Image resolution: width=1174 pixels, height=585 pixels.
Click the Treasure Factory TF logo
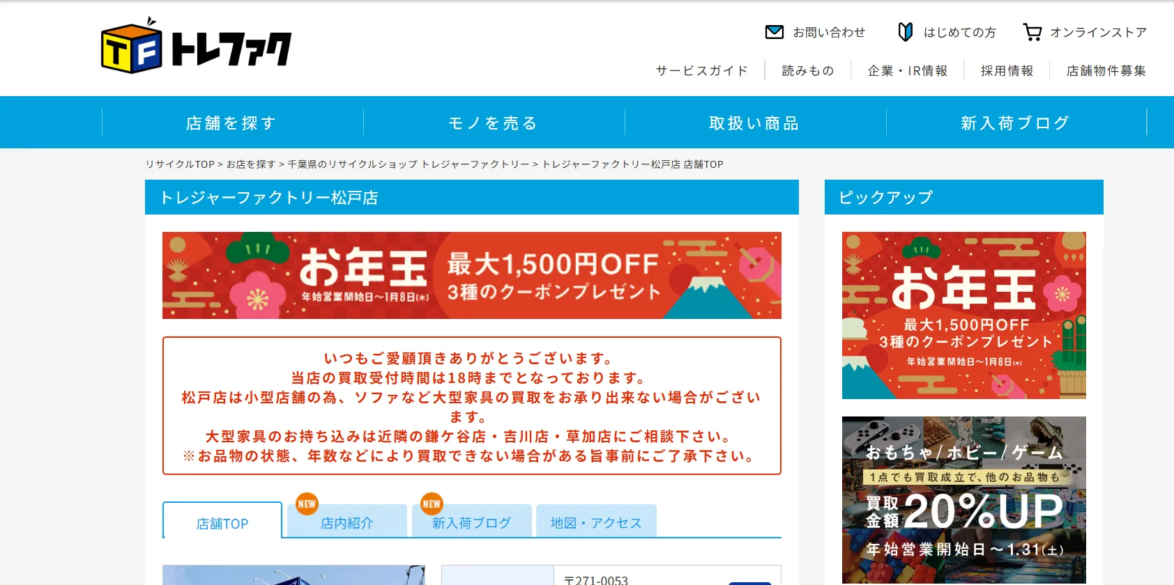(x=196, y=47)
